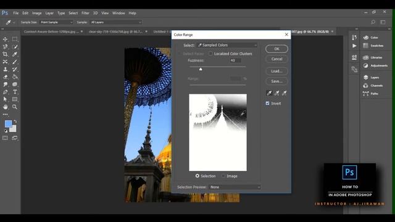Click the black-and-white selection preview thumbnail
Viewport: 395px width, 222px height.
tap(218, 133)
